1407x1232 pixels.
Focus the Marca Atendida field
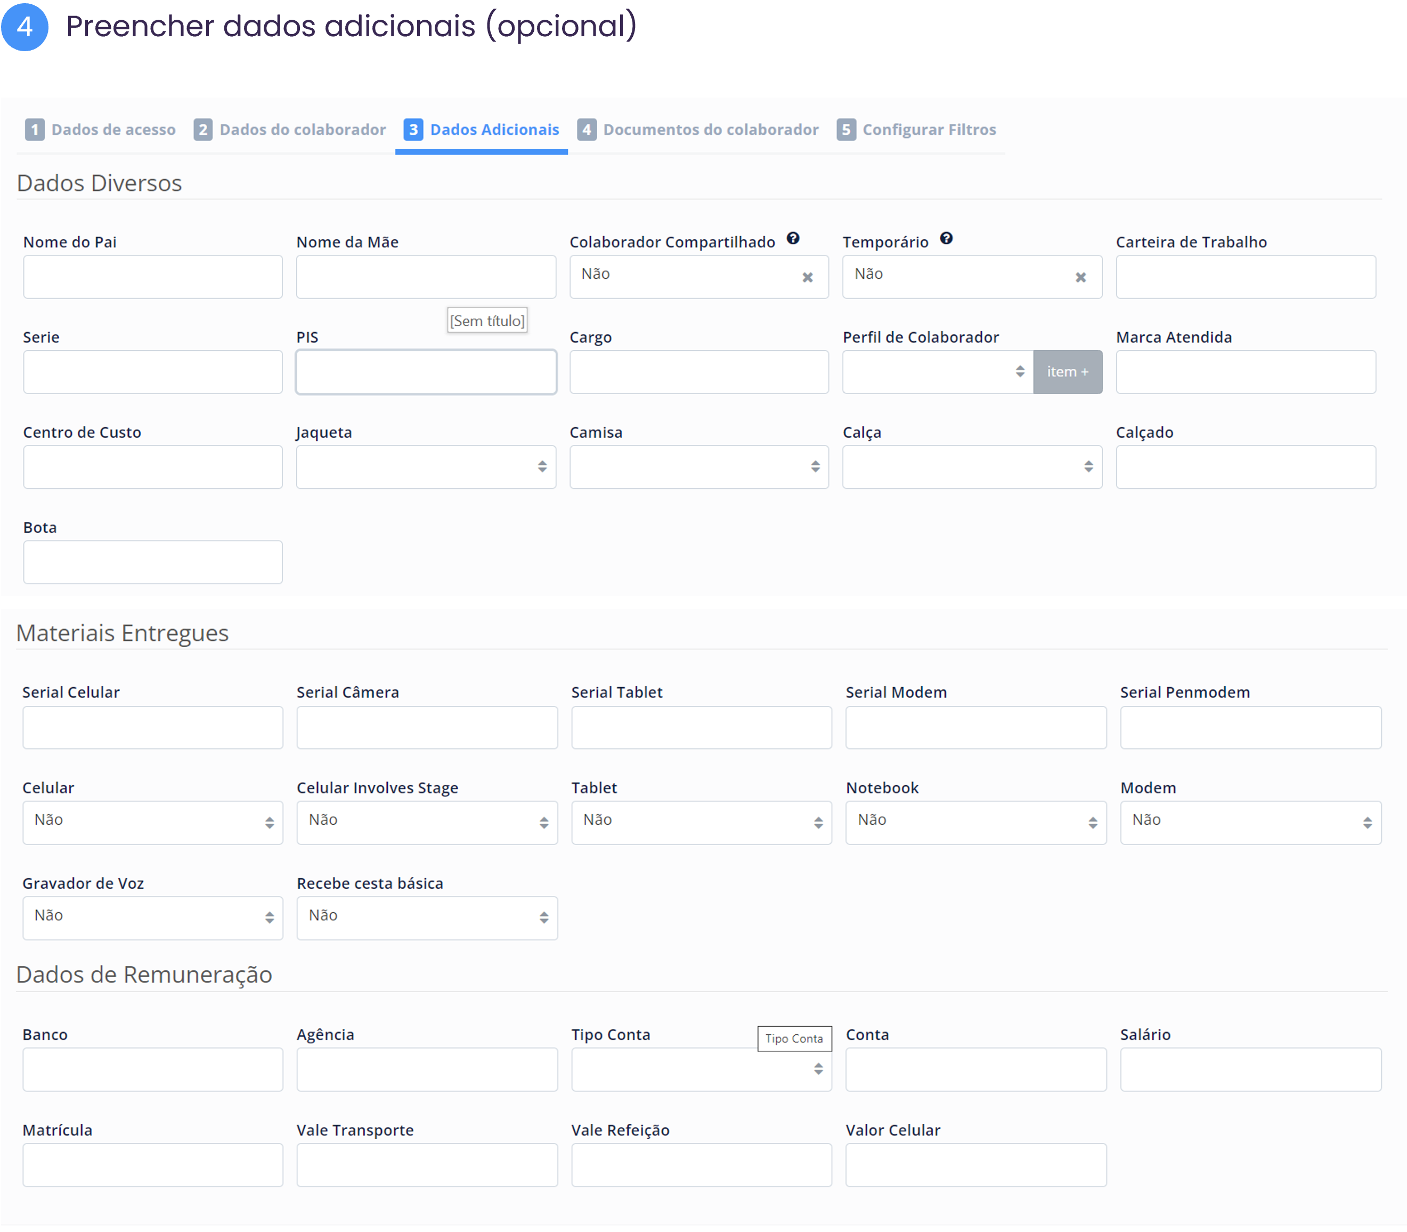pyautogui.click(x=1246, y=372)
